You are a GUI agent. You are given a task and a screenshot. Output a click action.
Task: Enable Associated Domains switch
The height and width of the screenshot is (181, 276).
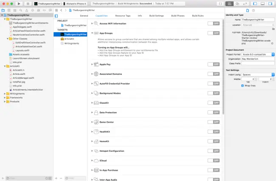tap(214, 74)
